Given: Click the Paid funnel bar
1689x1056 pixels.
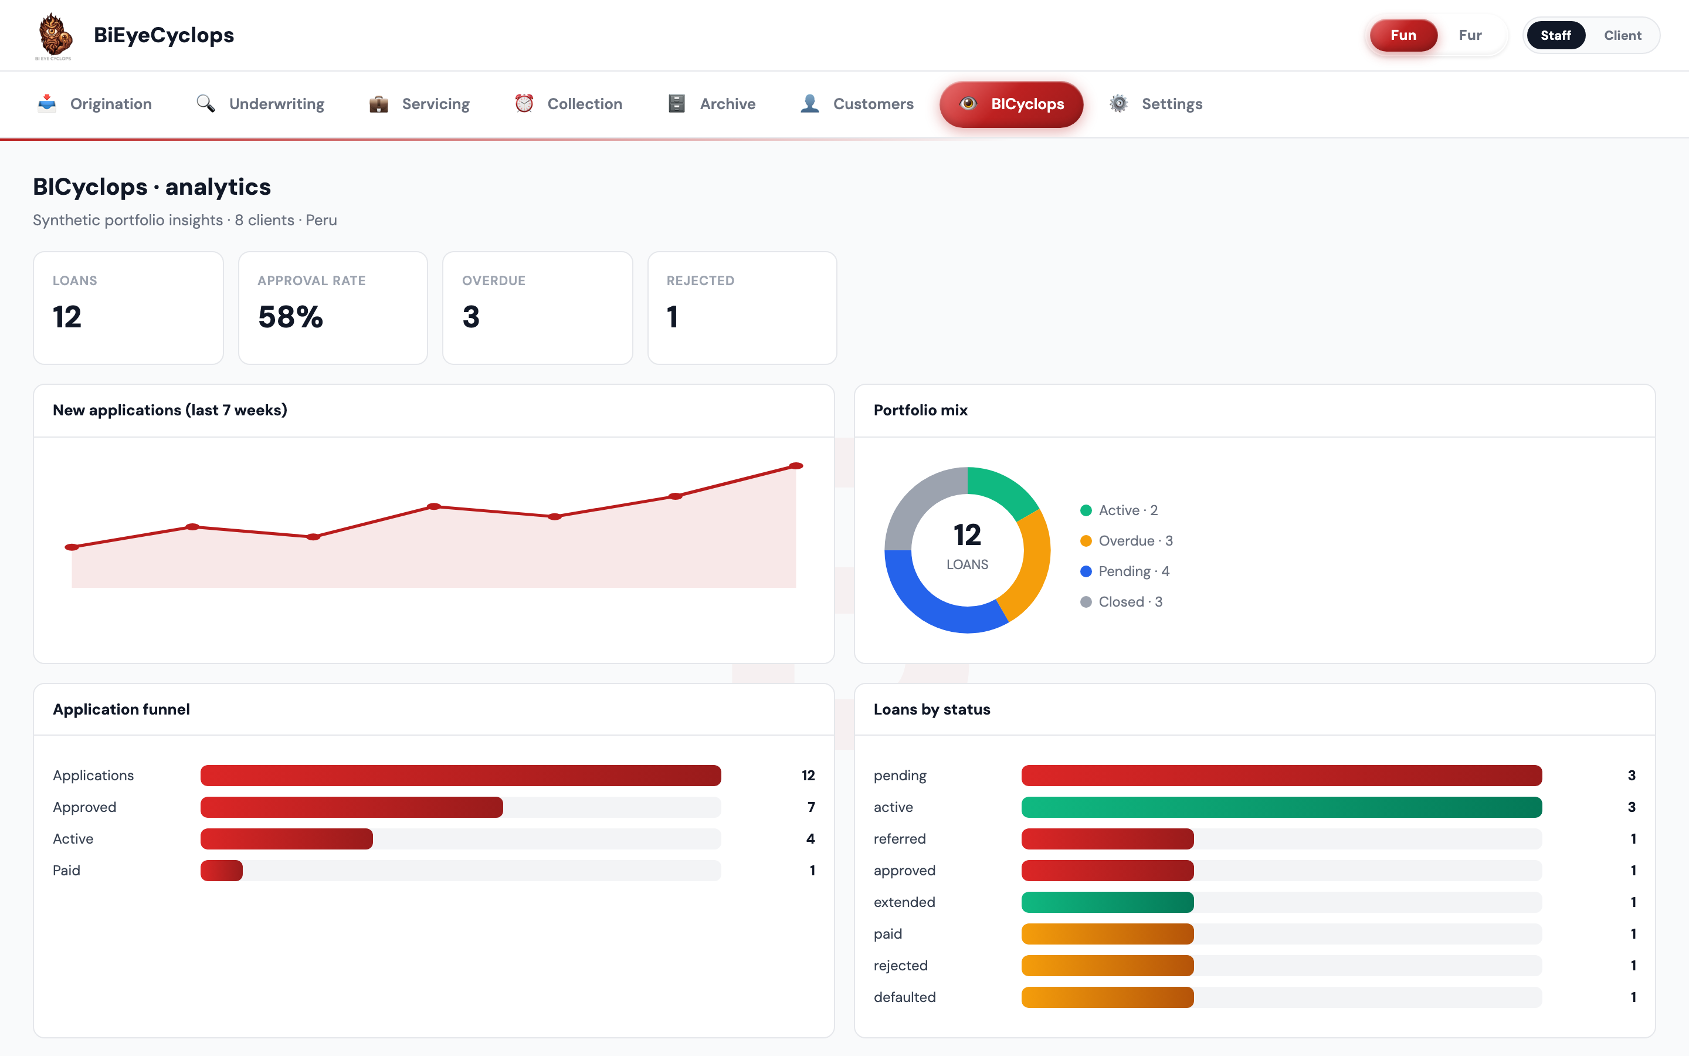Looking at the screenshot, I should tap(222, 870).
